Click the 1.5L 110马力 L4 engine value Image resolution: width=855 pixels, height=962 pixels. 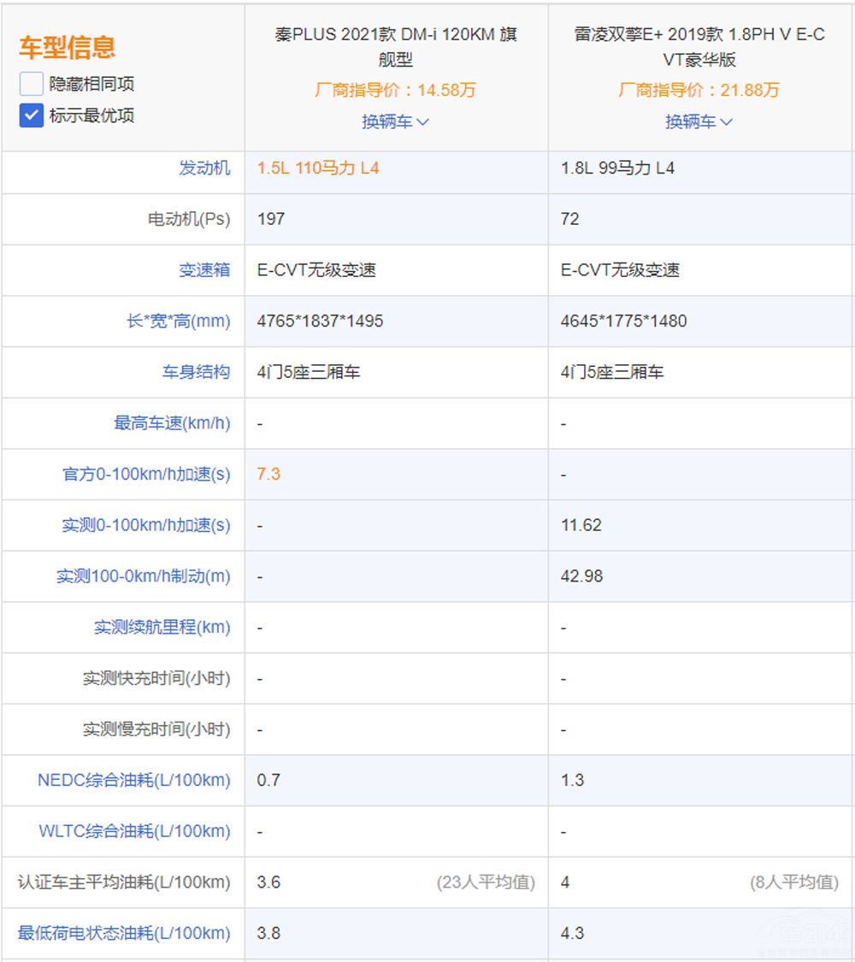317,168
